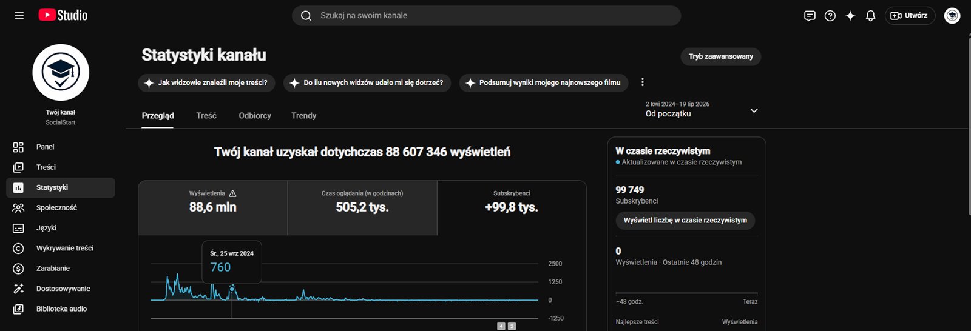The height and width of the screenshot is (331, 971).
Task: Select Statystyki in the sidebar
Action: click(x=61, y=187)
